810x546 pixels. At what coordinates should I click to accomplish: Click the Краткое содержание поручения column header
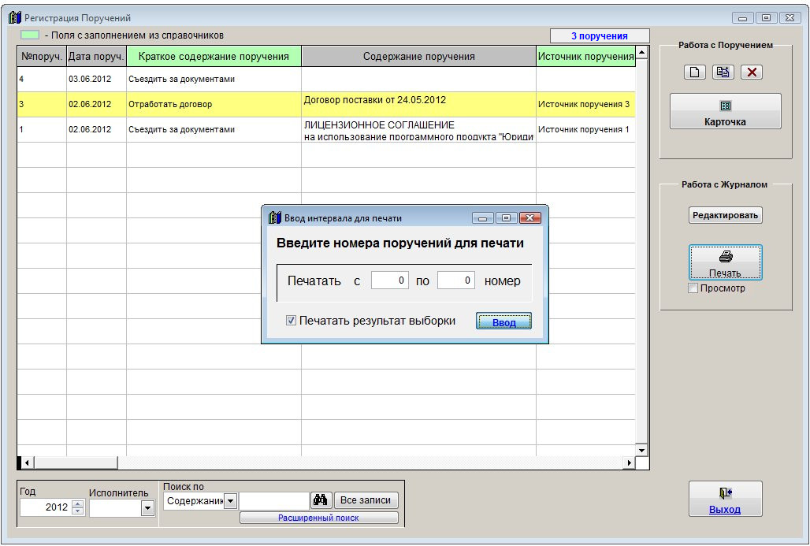coord(214,57)
